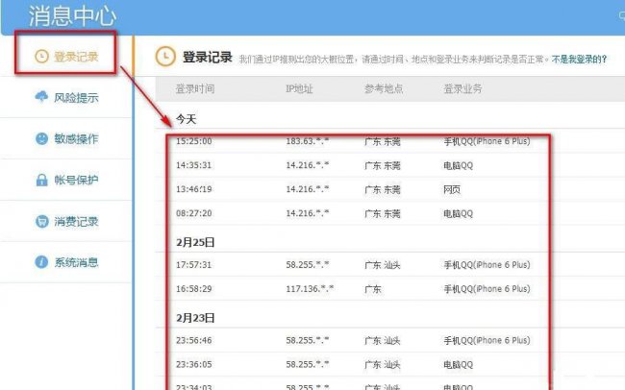The width and height of the screenshot is (625, 390).
Task: Click the clock icon beside 登录记录 in sidebar
Action: click(41, 56)
